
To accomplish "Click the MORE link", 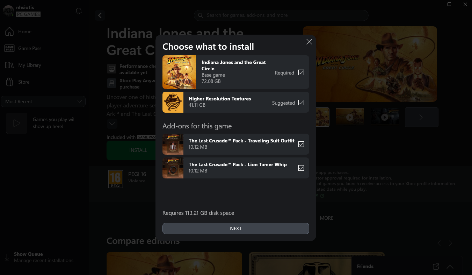I will click(x=327, y=218).
